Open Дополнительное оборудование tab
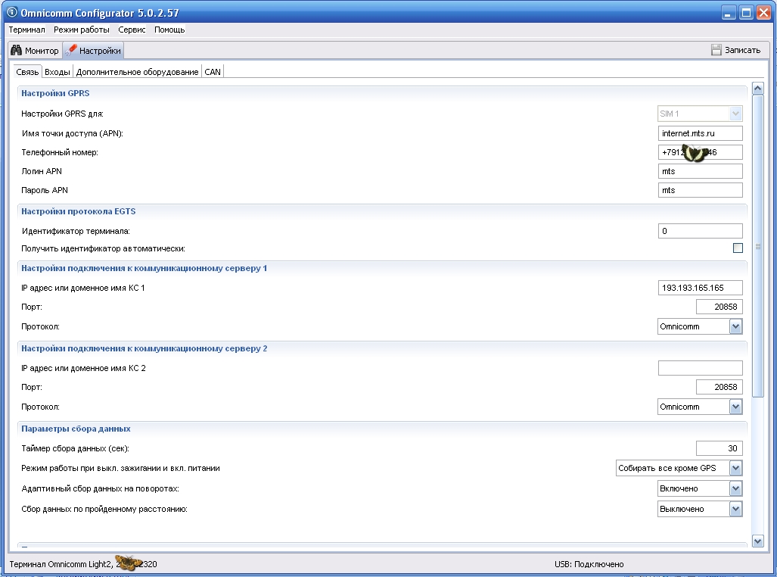Viewport: 777px width, 577px height. pos(137,72)
